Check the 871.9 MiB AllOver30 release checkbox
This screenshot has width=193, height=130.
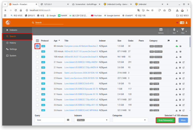tap(37, 51)
